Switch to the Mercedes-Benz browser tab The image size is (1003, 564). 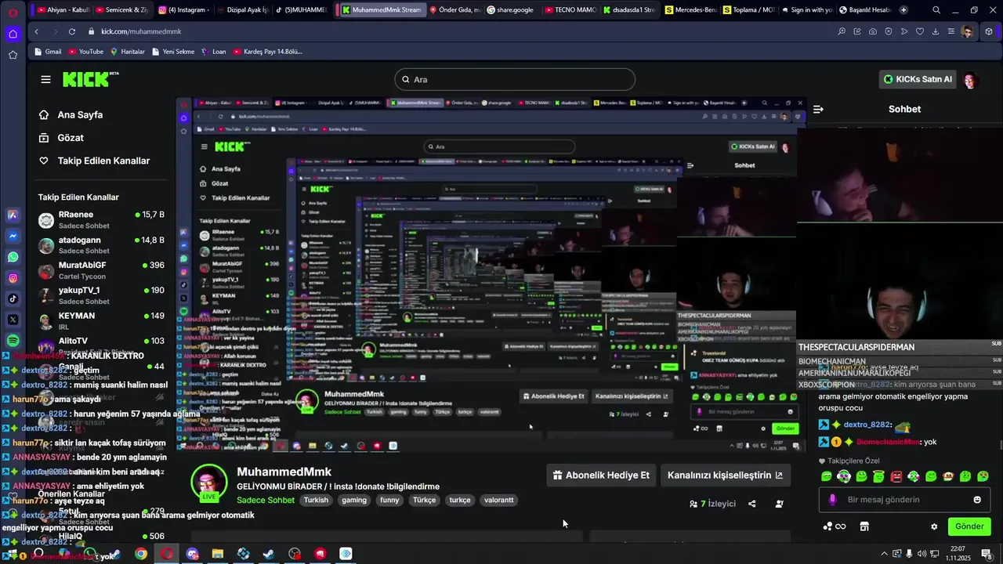(x=690, y=10)
